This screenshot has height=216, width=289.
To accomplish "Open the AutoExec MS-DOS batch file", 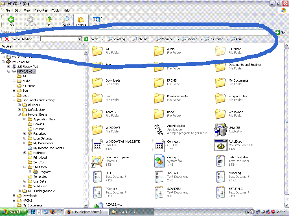I will click(x=220, y=145).
